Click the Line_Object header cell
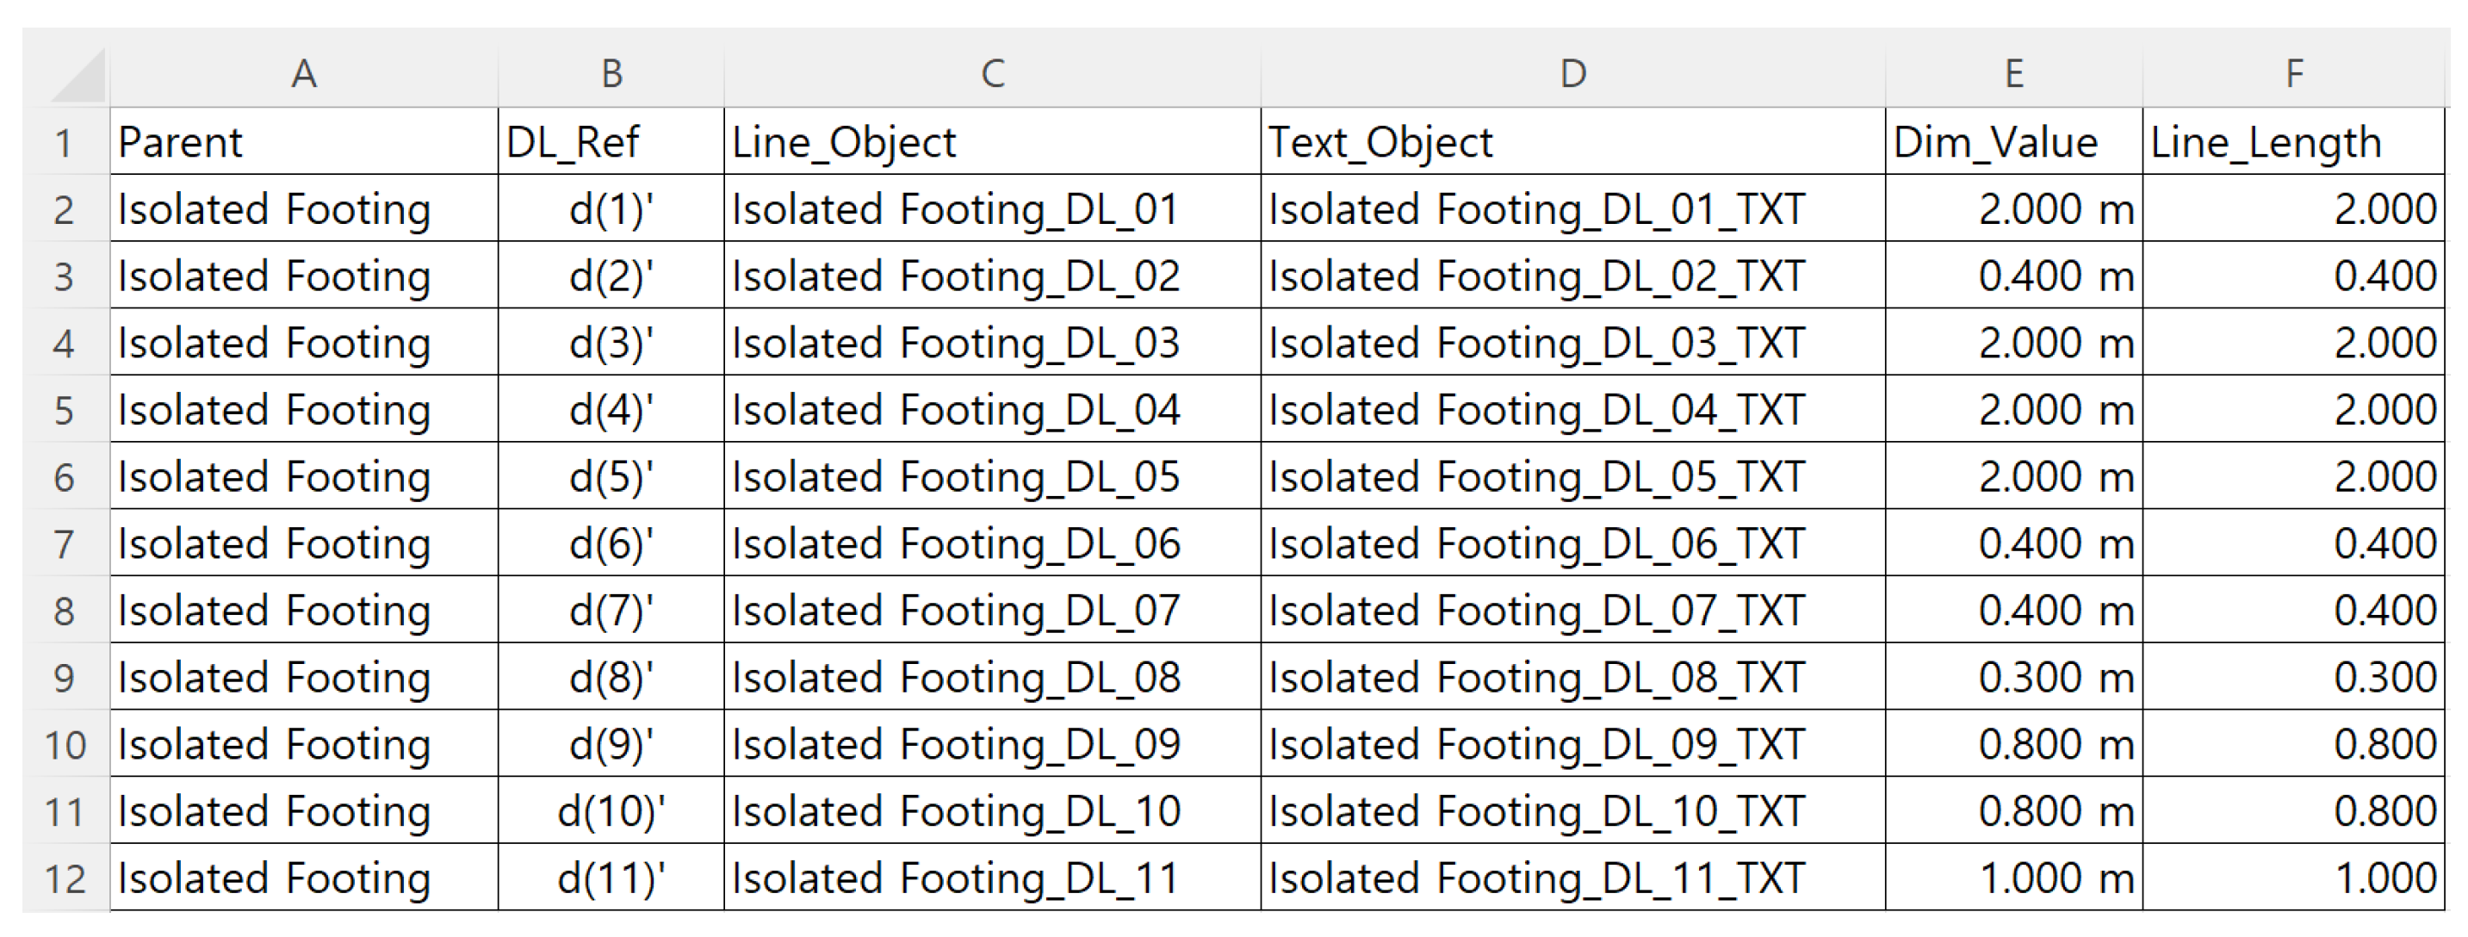This screenshot has height=937, width=2468. point(993,143)
